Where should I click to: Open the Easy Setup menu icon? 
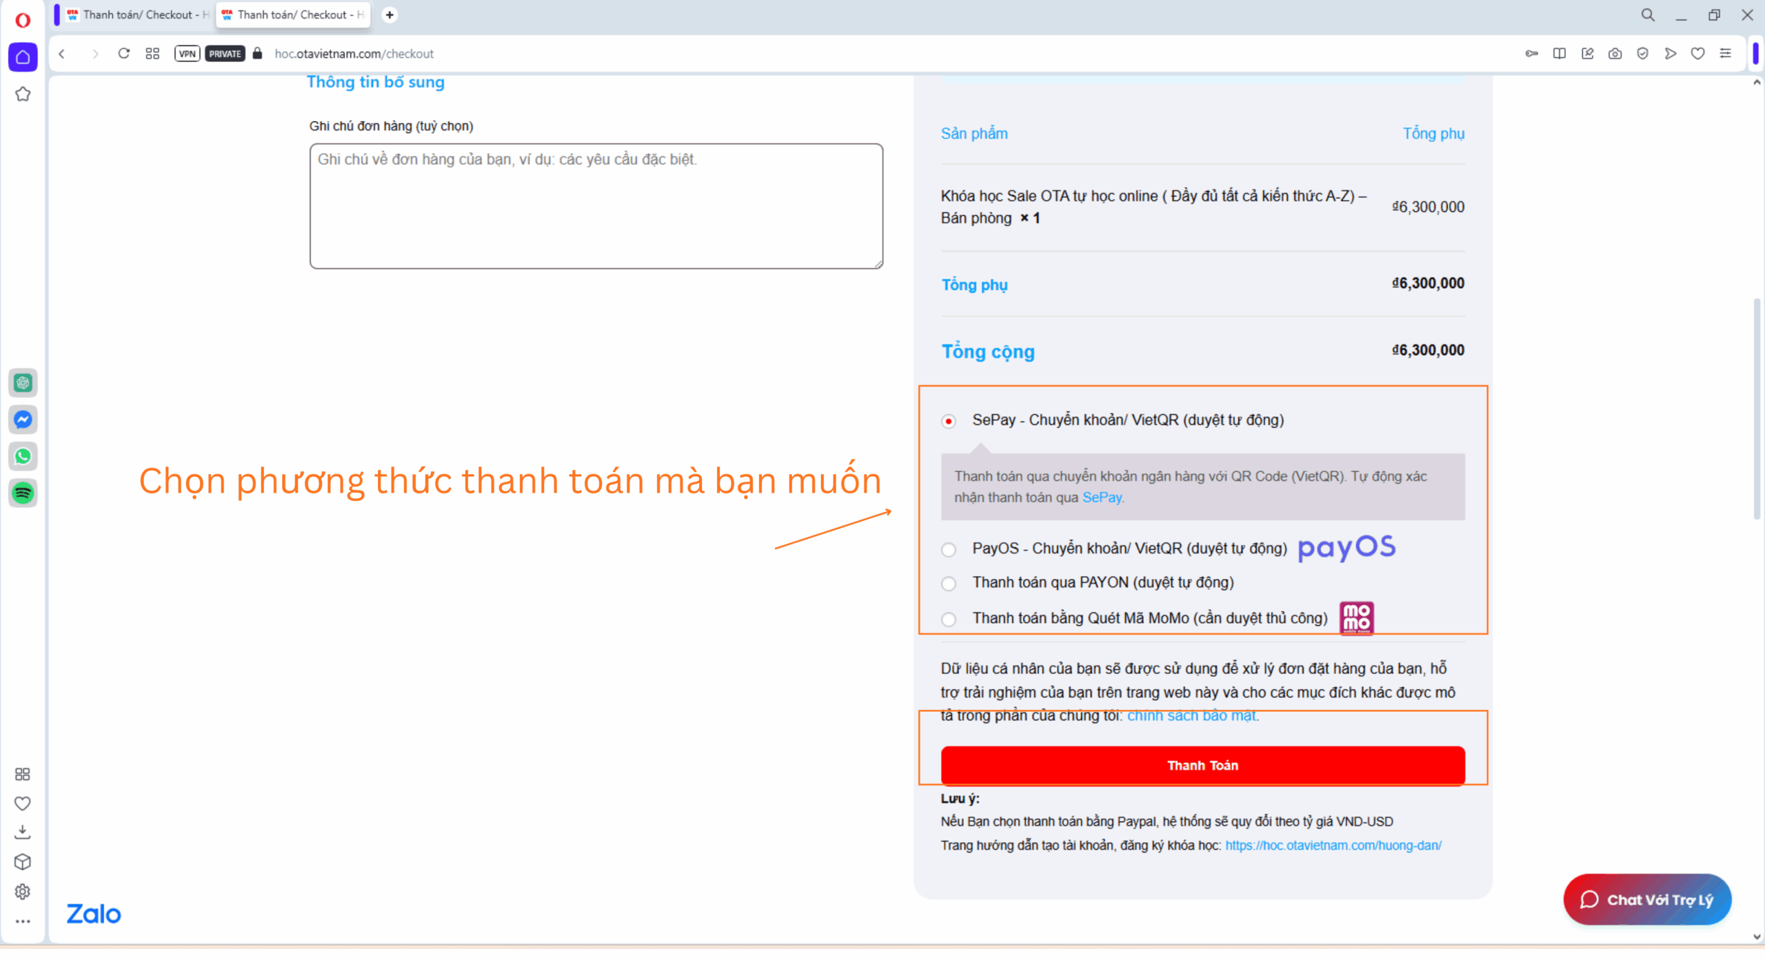coord(1725,54)
